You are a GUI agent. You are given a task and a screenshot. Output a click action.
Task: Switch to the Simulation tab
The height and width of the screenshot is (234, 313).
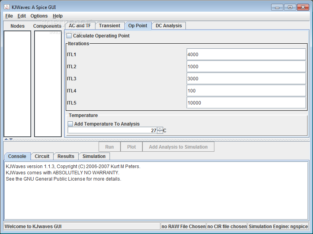94,156
